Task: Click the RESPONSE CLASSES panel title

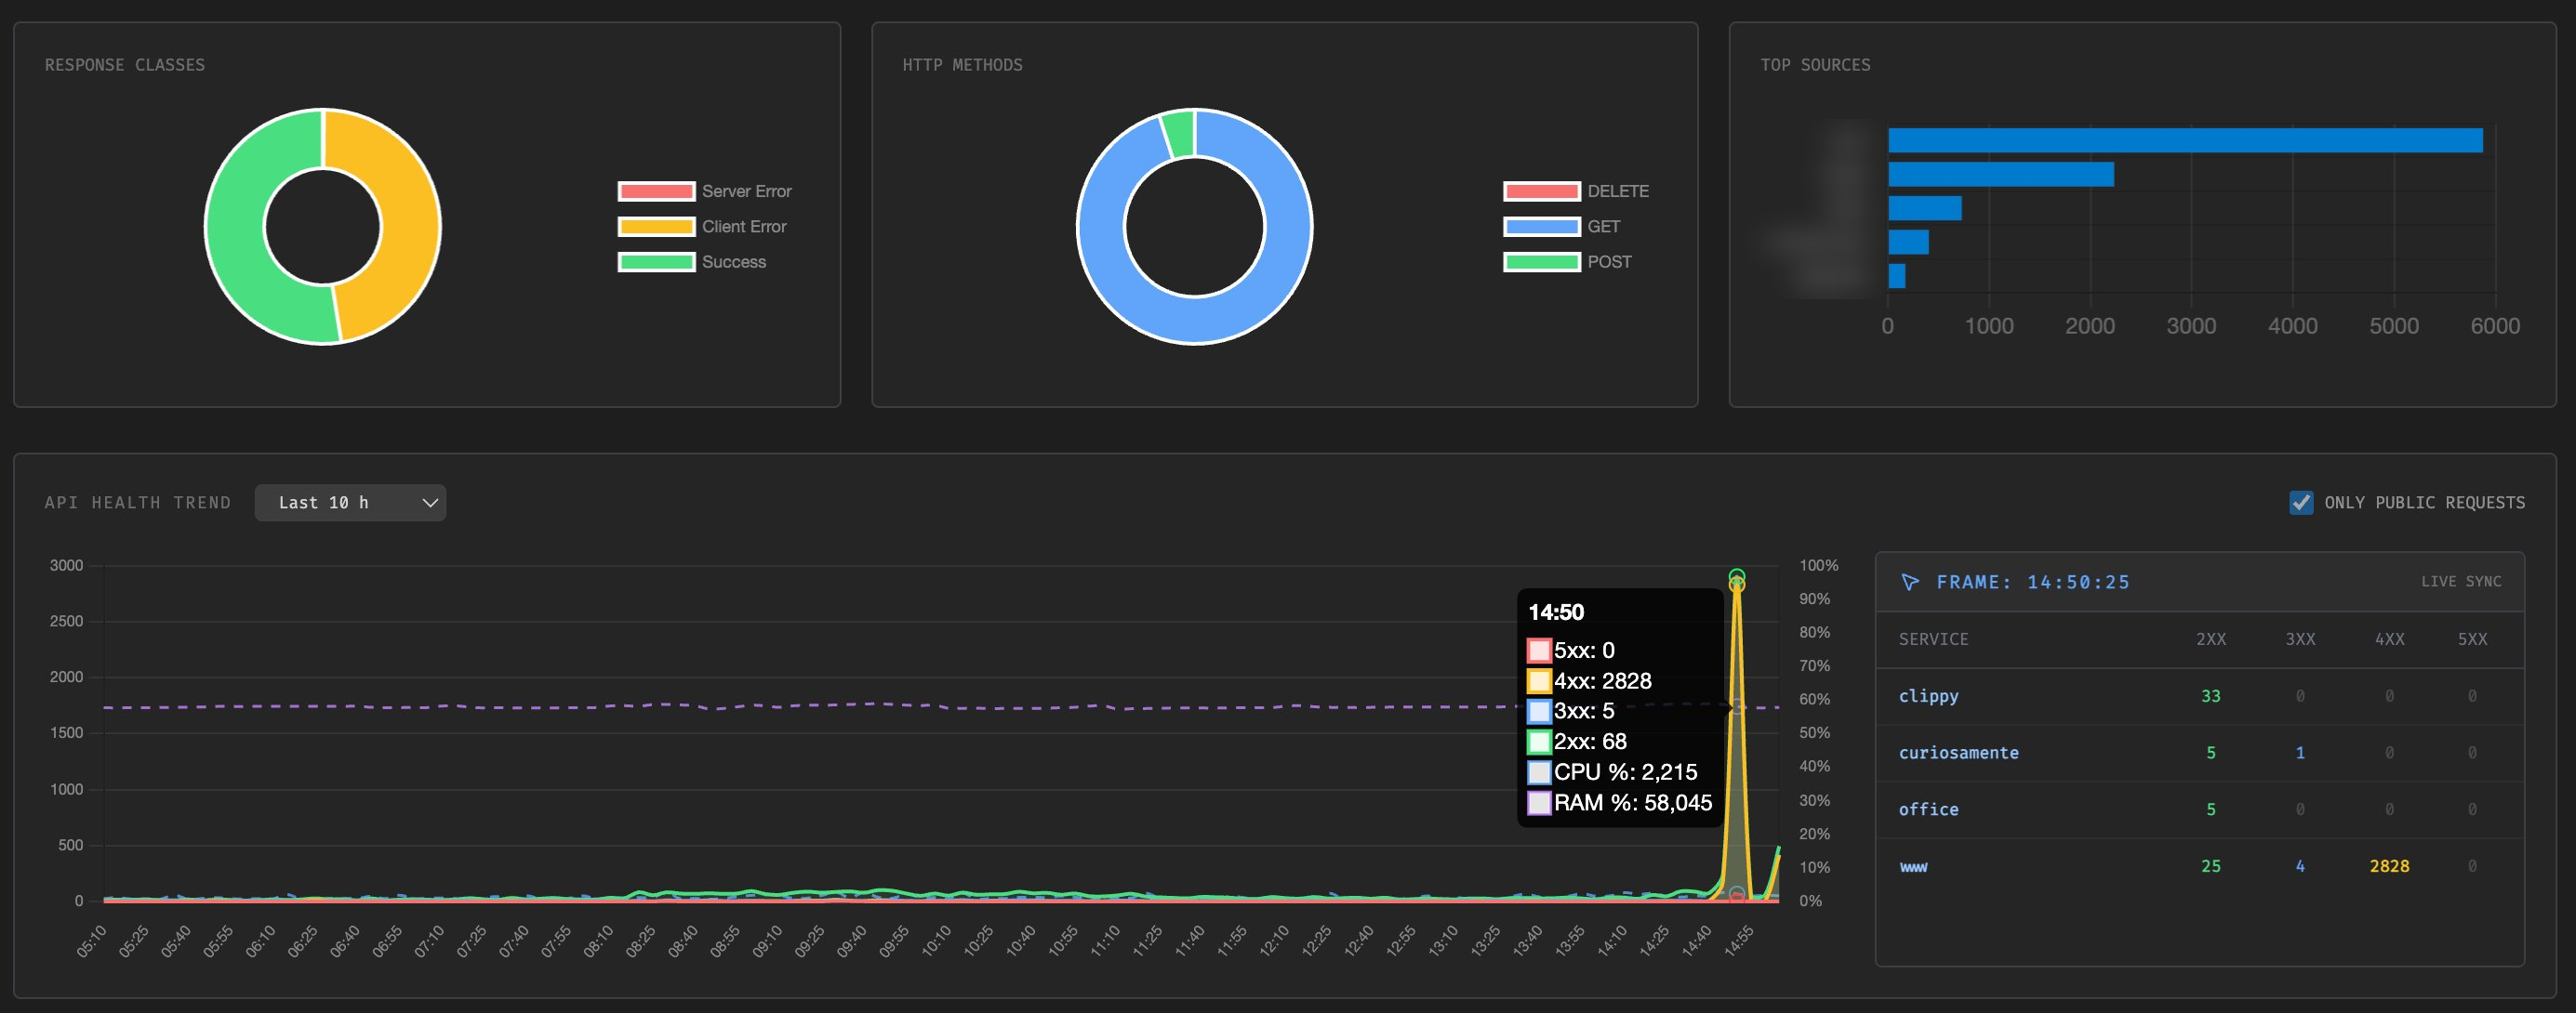Action: 125,65
